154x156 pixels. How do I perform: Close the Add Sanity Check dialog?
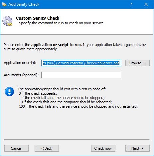tap(146, 4)
